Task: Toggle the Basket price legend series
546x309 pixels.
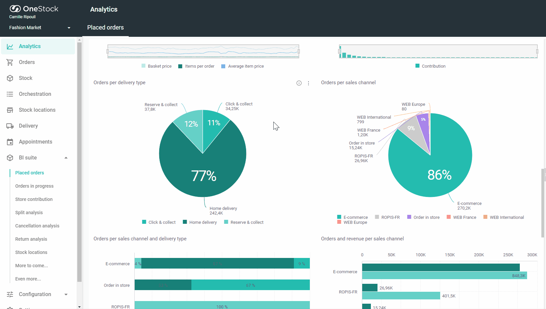Action: (157, 66)
